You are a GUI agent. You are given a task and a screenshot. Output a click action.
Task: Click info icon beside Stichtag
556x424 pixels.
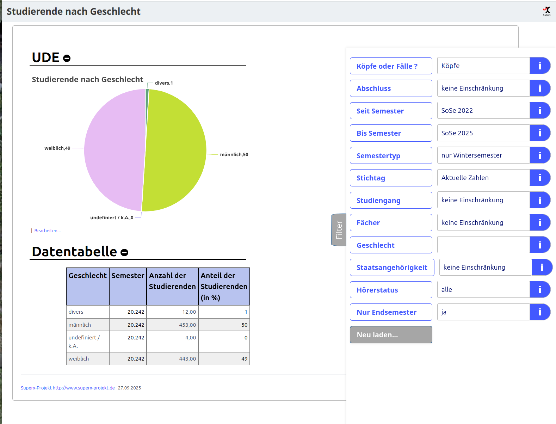pos(539,178)
